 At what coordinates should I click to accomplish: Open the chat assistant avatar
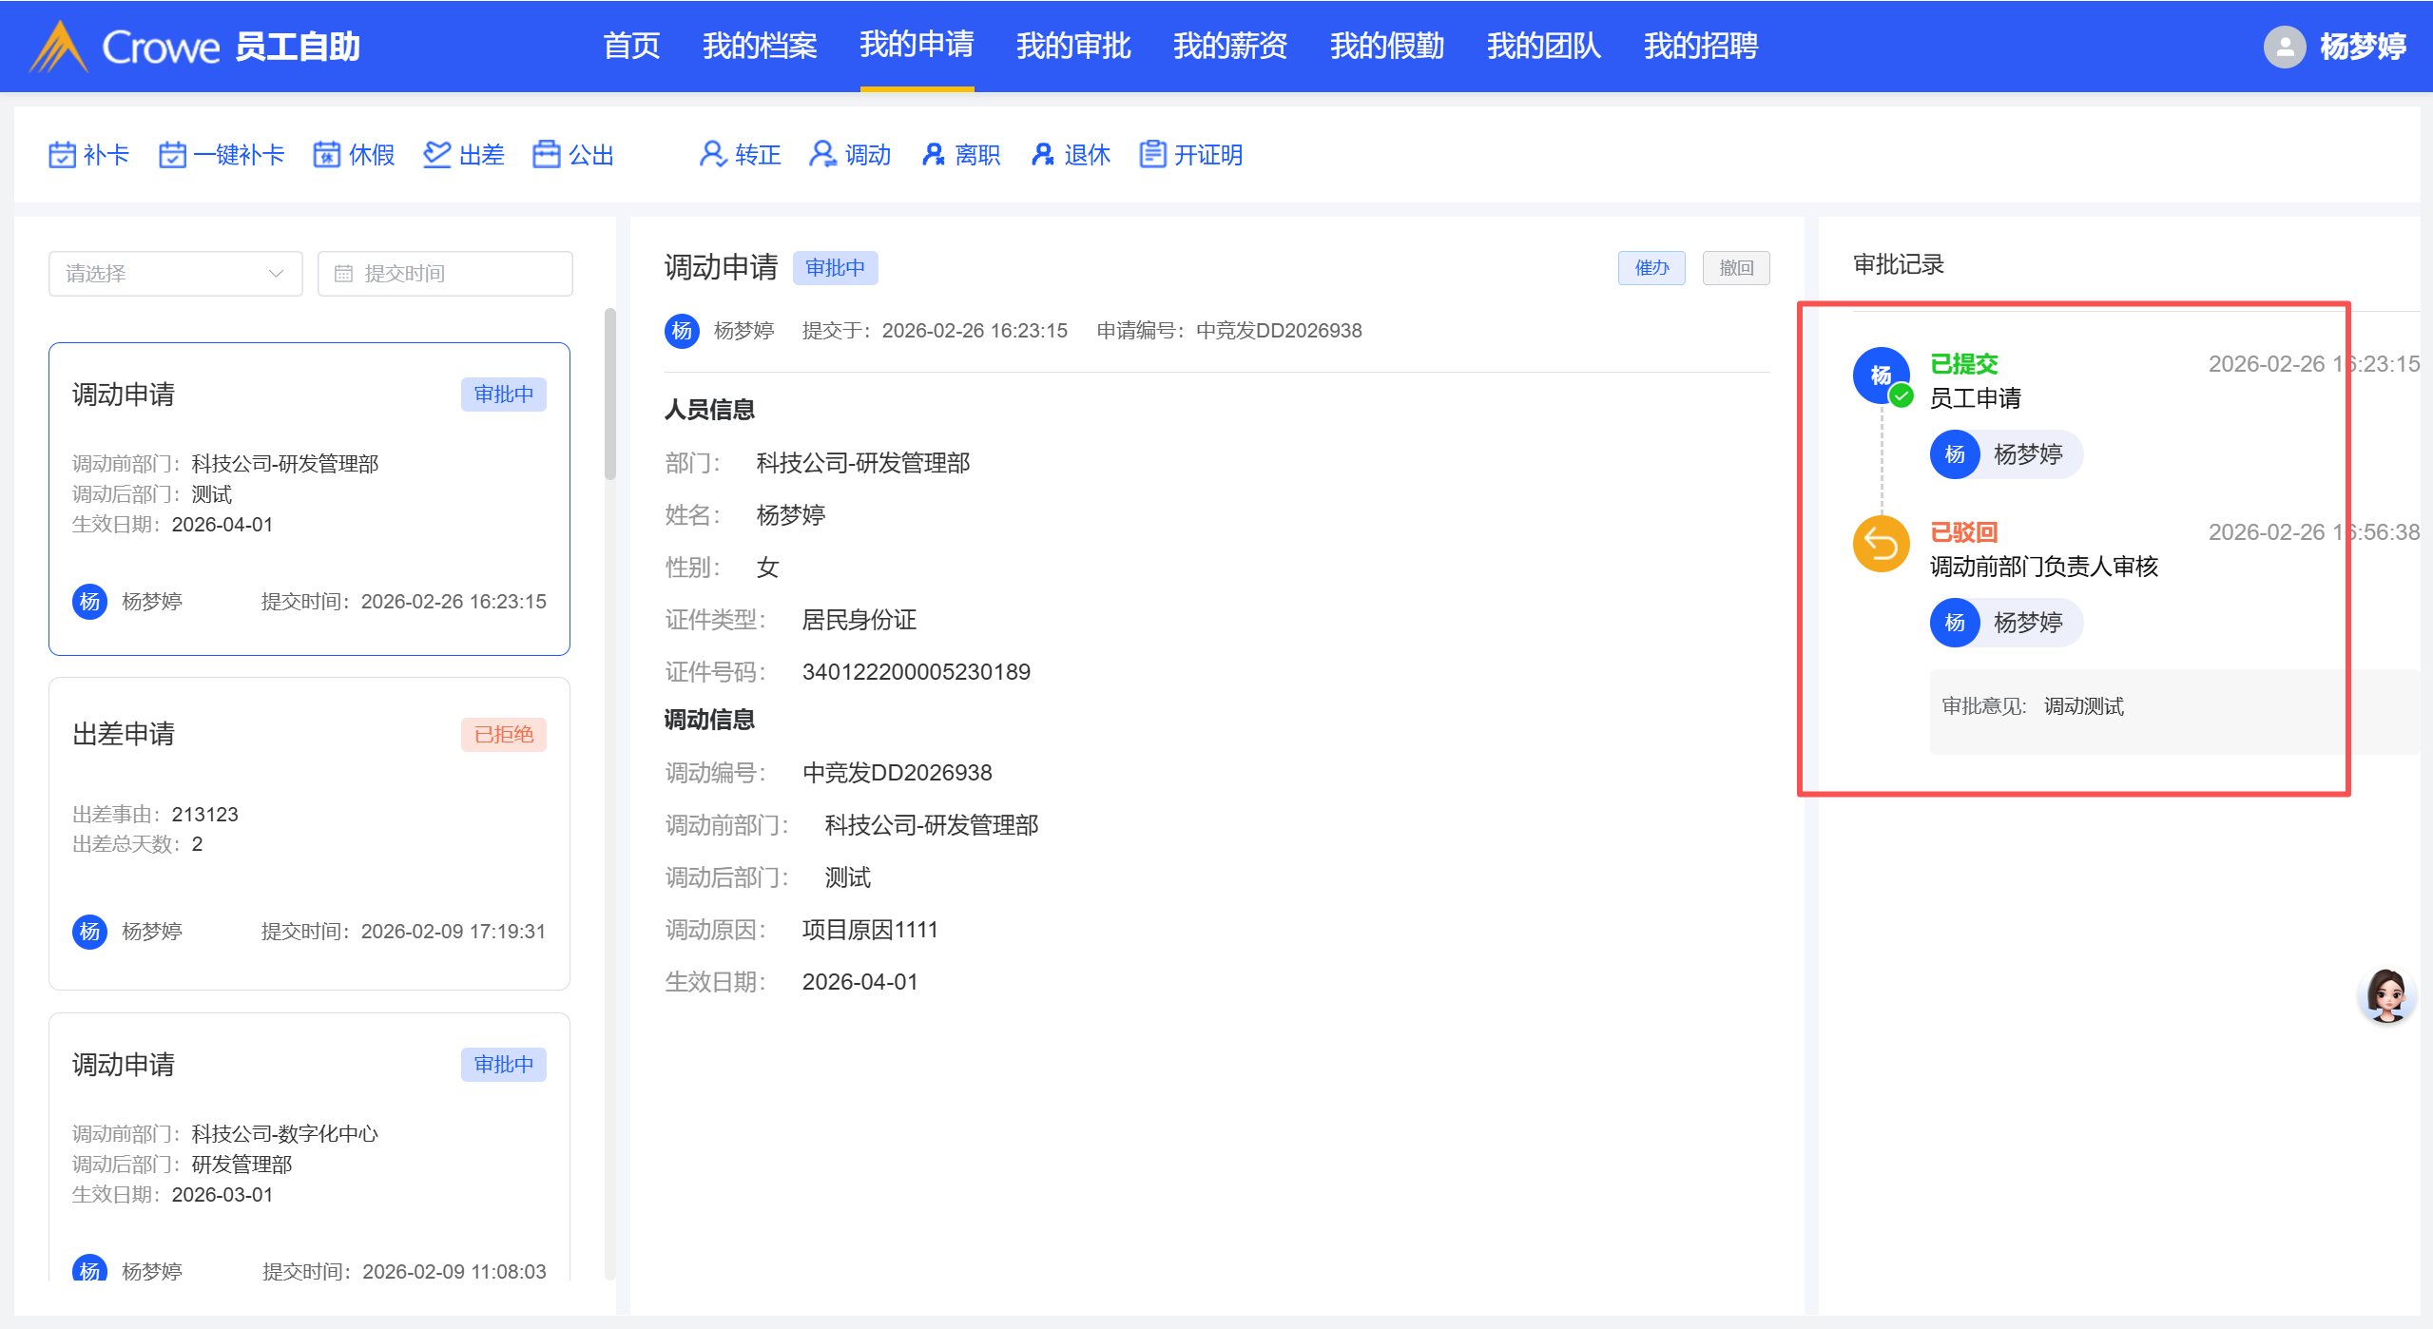(2386, 995)
